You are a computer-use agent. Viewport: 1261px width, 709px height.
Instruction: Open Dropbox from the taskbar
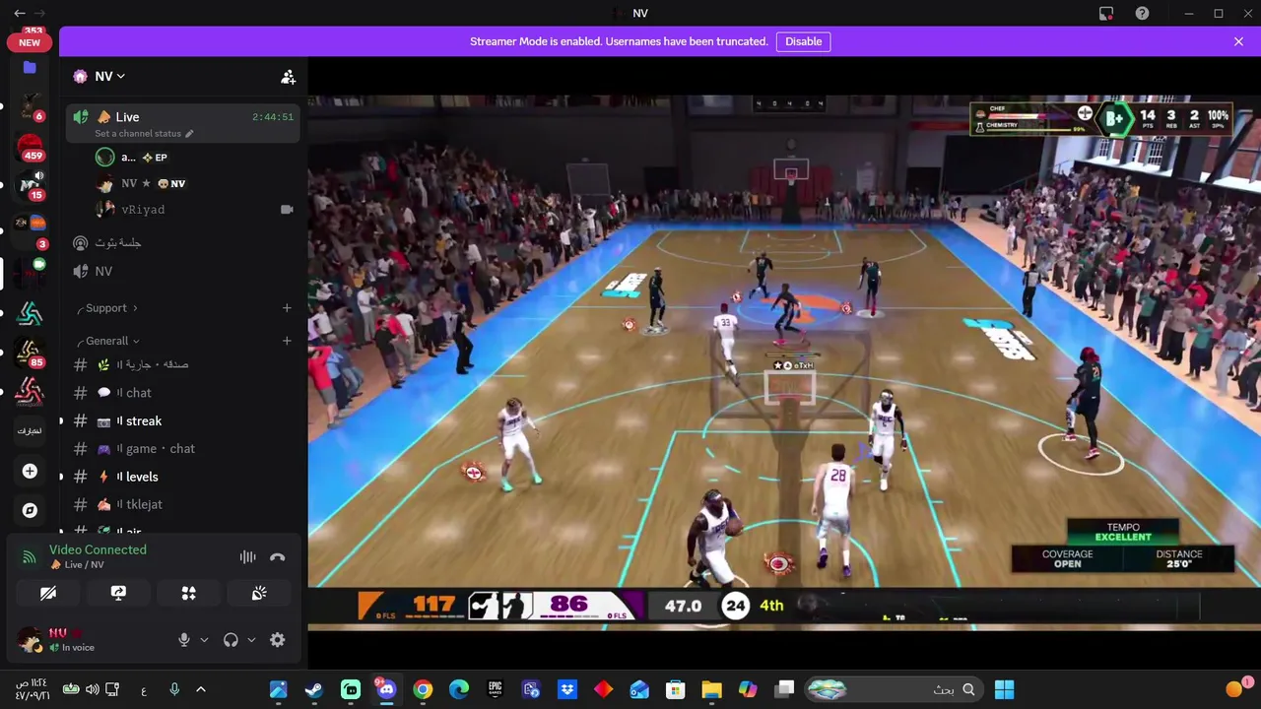pyautogui.click(x=567, y=689)
